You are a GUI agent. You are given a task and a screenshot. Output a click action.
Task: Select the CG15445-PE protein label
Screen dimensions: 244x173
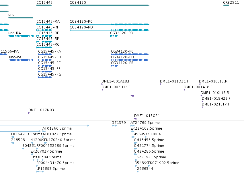coord(50,63)
